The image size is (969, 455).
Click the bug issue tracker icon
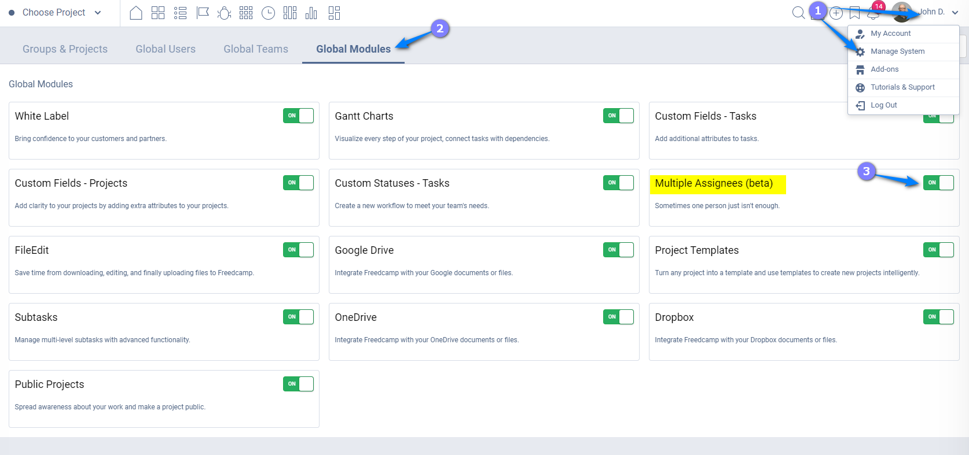click(x=224, y=13)
